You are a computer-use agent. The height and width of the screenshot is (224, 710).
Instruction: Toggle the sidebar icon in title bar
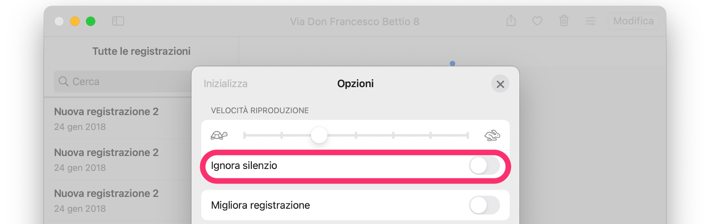click(118, 21)
